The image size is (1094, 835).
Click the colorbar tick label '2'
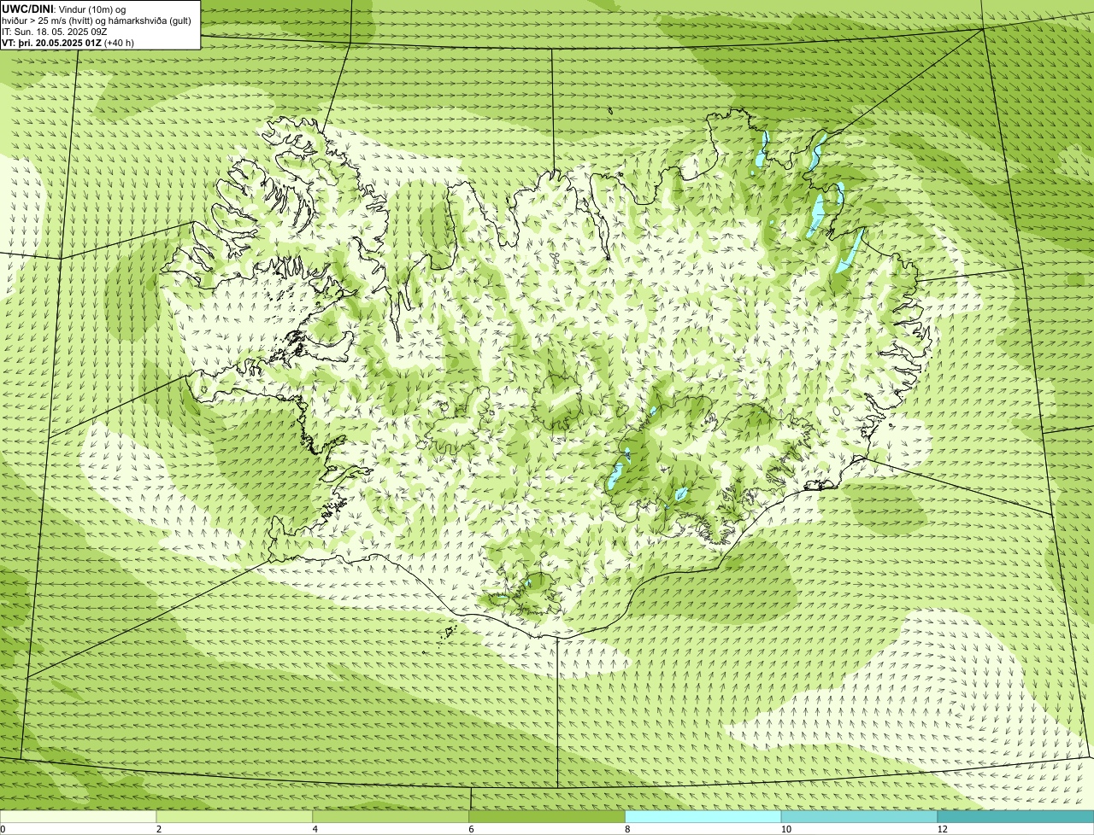point(158,829)
